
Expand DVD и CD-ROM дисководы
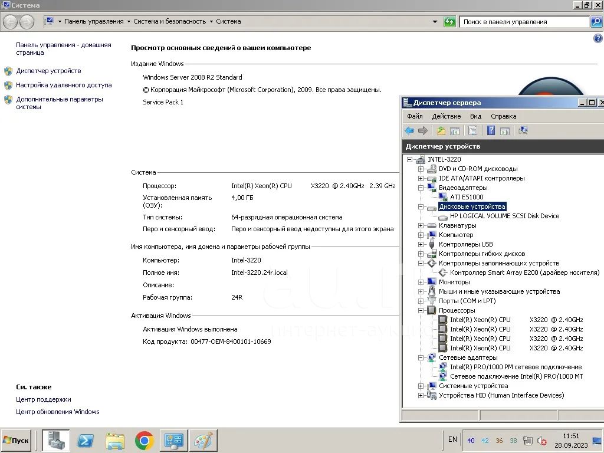[x=421, y=169]
